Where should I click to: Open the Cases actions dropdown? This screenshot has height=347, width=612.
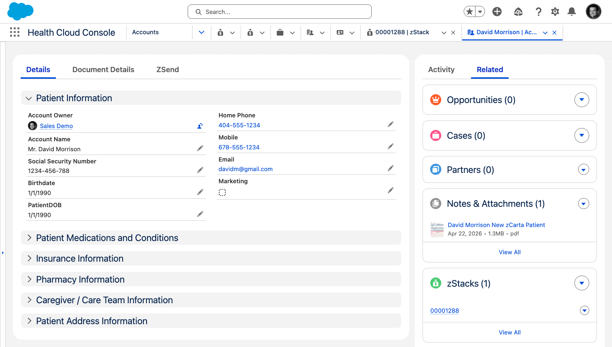[581, 135]
